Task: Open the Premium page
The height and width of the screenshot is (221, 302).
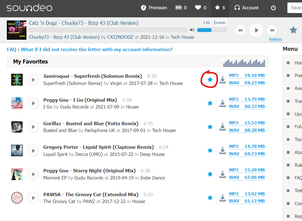Action: click(x=154, y=8)
